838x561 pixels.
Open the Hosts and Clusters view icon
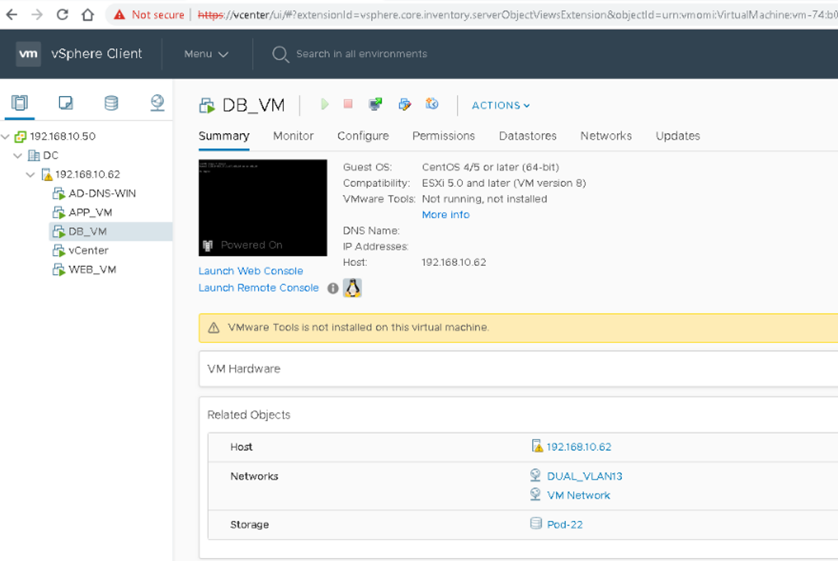tap(19, 103)
